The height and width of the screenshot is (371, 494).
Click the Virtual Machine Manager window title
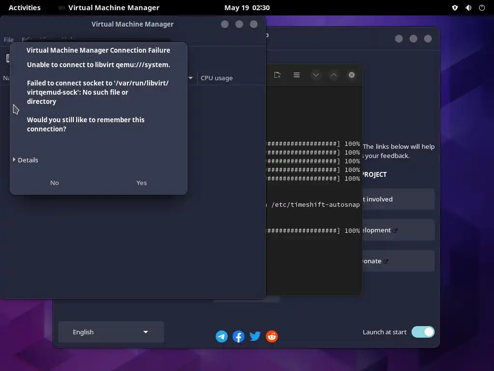click(132, 24)
